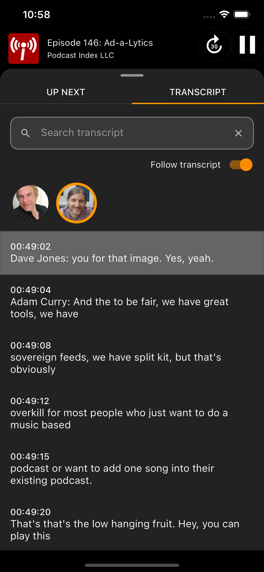Open episode title Ad-a-Lytics

point(100,43)
